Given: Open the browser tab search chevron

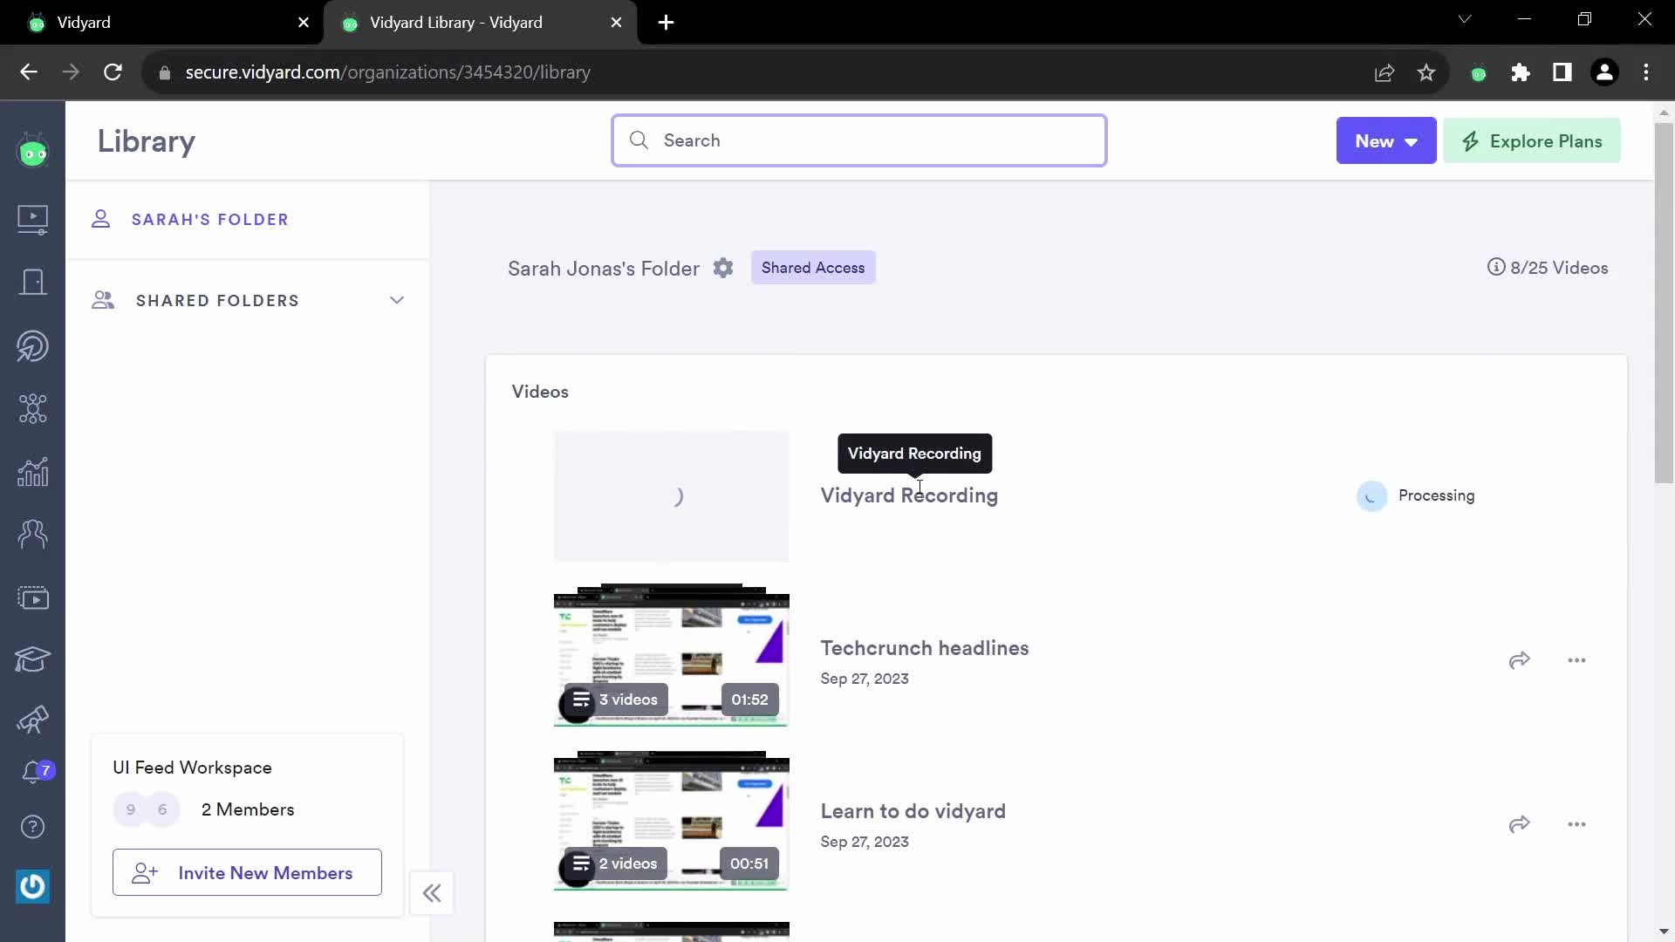Looking at the screenshot, I should point(1465,19).
